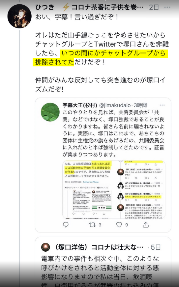
Task: Retweet the 字幕大王 tweet with 3 retweets
Action: (95, 225)
